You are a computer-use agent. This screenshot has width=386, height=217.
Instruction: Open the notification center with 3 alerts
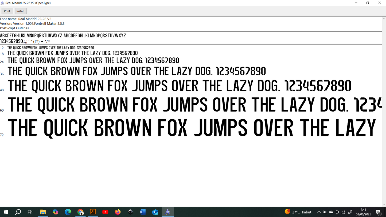pyautogui.click(x=378, y=212)
